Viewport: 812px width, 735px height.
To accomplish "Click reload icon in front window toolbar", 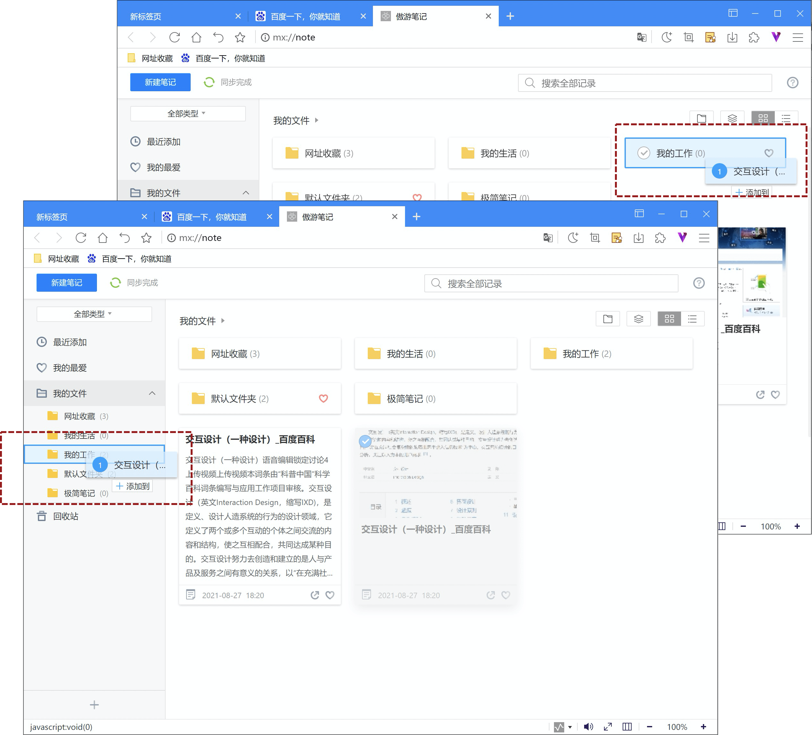I will coord(81,238).
